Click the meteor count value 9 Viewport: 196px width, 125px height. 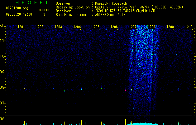[44, 14]
